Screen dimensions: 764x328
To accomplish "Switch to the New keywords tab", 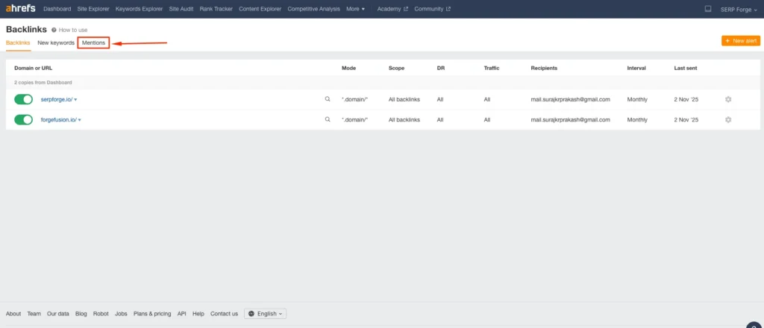I will coord(56,43).
